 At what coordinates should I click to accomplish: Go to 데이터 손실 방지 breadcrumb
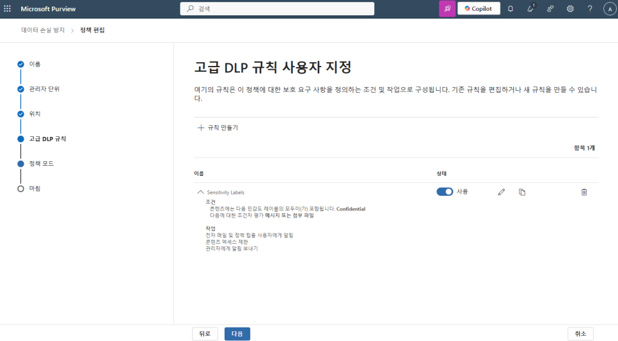[43, 30]
